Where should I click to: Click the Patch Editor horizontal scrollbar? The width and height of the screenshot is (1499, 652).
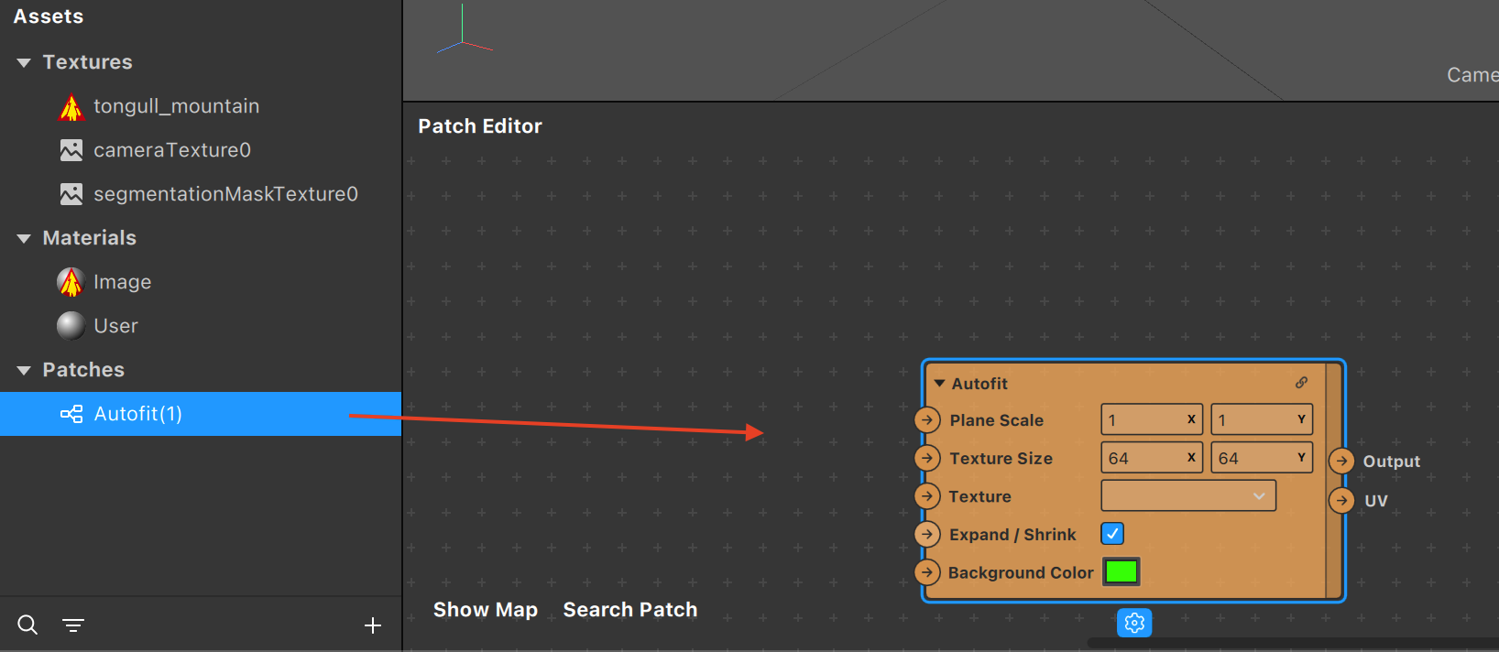[x=1292, y=644]
